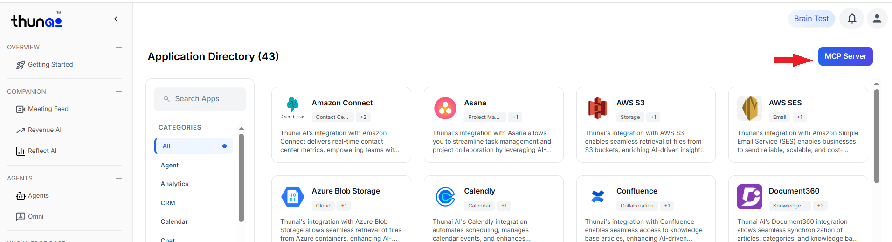Click the application directory scrollbar thumb
The image size is (892, 242).
(877, 136)
